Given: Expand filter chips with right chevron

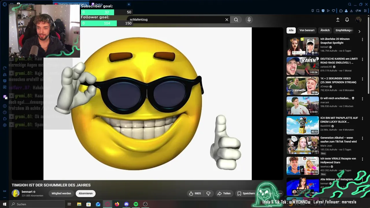Looking at the screenshot, I should pos(360,31).
